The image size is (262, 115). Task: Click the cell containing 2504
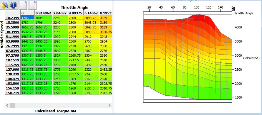[91, 55]
